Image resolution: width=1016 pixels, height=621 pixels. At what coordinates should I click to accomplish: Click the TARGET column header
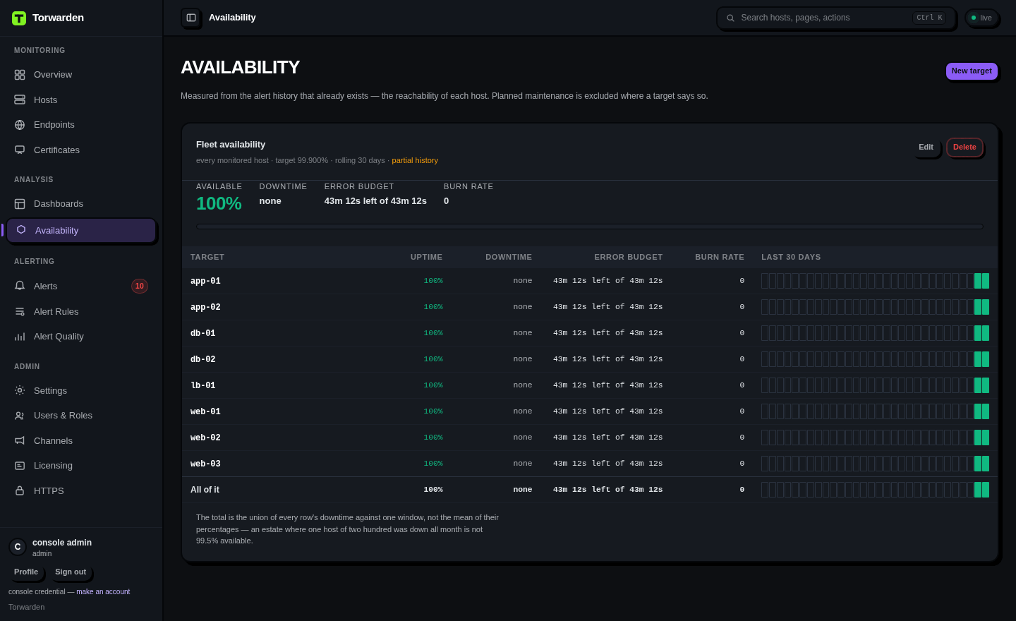click(207, 258)
